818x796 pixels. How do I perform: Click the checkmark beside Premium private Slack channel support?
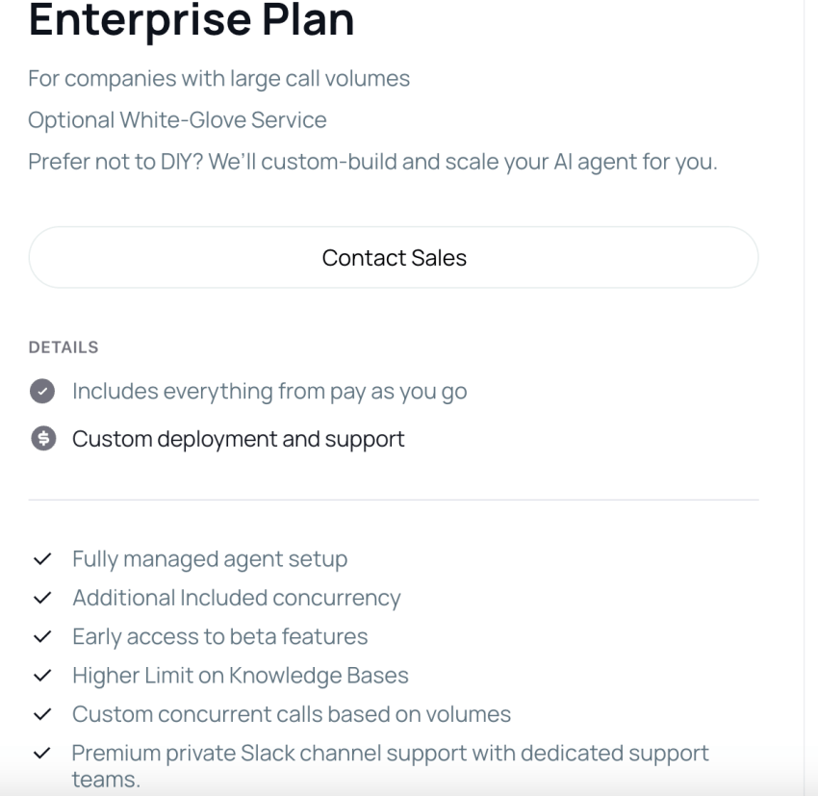(40, 753)
